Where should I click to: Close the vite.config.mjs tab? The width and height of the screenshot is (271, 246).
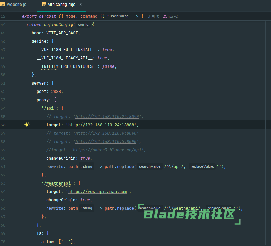point(81,5)
